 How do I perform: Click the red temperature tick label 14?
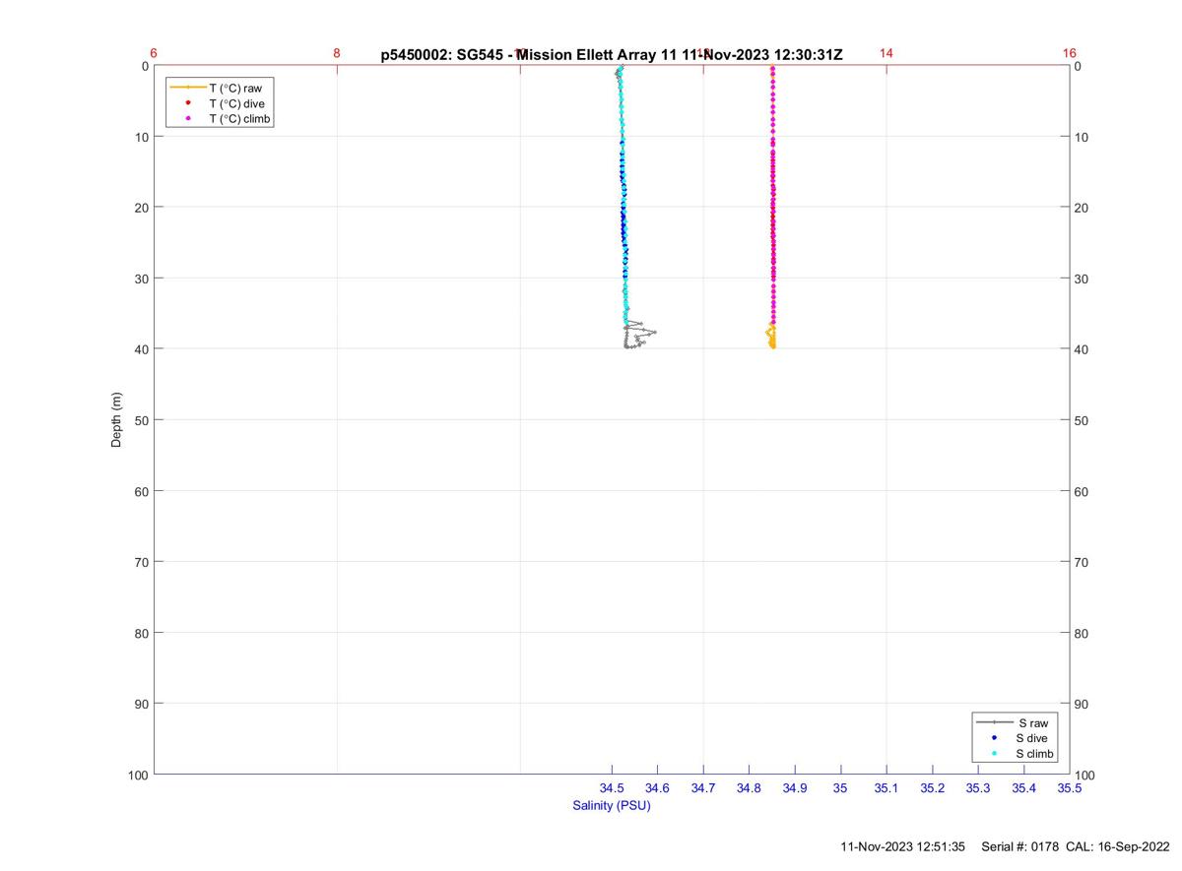tap(886, 53)
